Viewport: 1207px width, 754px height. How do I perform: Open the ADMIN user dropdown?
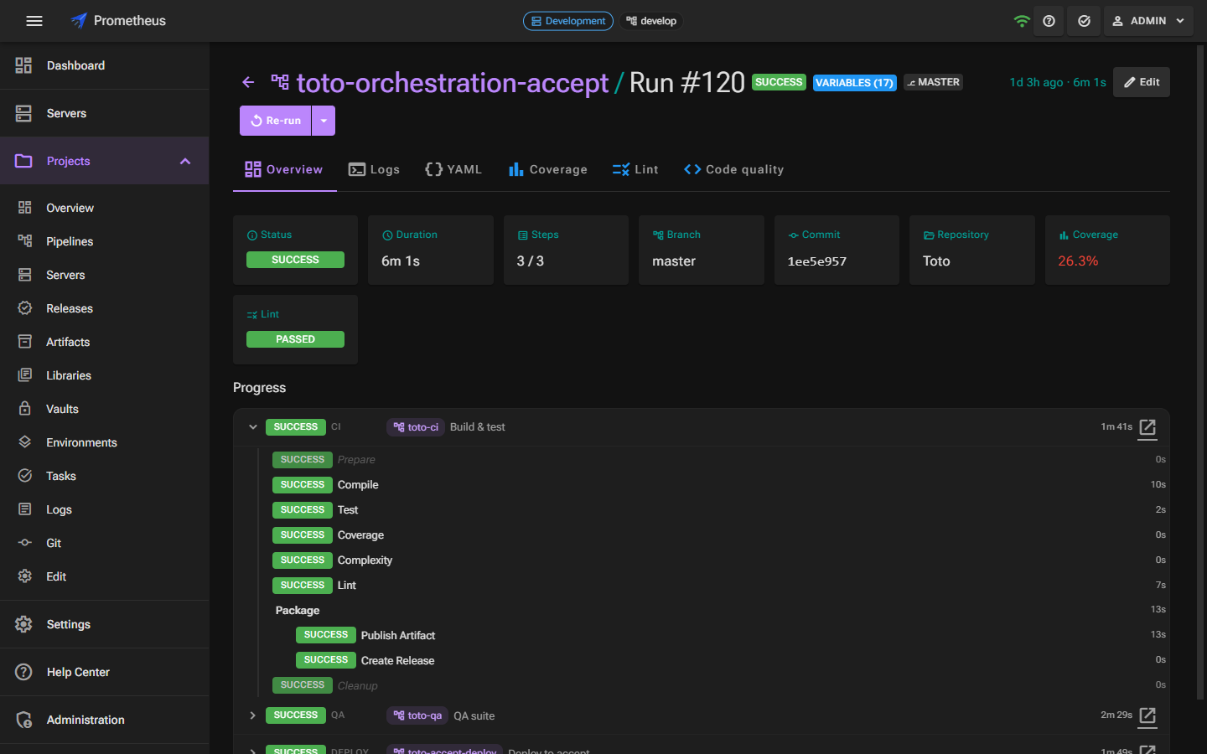point(1147,21)
